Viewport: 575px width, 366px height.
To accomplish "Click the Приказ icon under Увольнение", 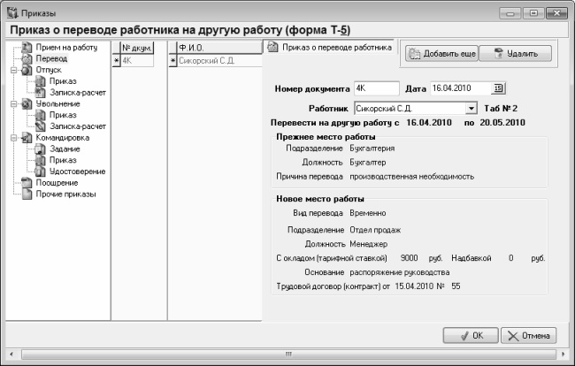I will point(41,116).
